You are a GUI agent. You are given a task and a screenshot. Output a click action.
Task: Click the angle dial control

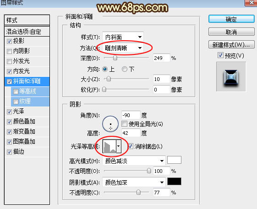(110, 124)
